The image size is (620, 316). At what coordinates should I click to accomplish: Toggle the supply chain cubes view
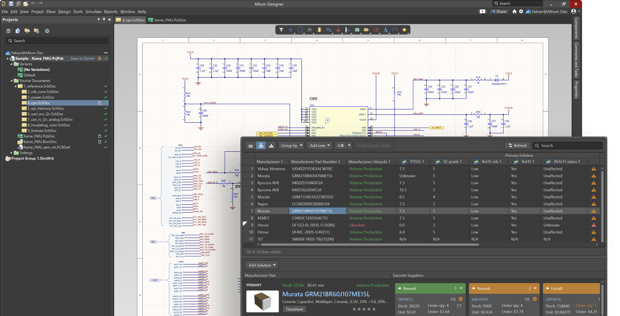[261, 146]
